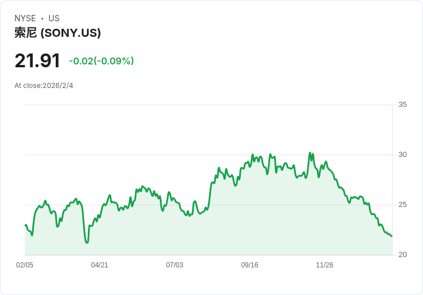Click the US market label

54,18
